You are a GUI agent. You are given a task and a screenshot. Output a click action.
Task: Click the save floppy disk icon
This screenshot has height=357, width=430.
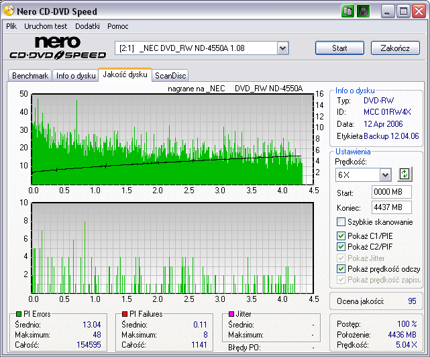(364, 11)
